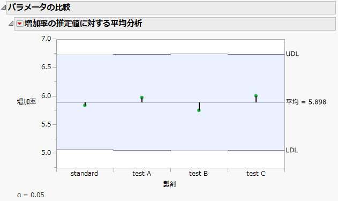Image resolution: width=338 pixels, height=201 pixels.
Task: Click the test B X-axis category label
Action: [x=199, y=173]
